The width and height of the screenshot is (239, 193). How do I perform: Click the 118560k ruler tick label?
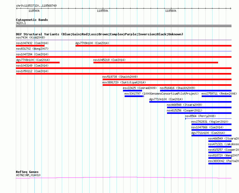[171, 11]
